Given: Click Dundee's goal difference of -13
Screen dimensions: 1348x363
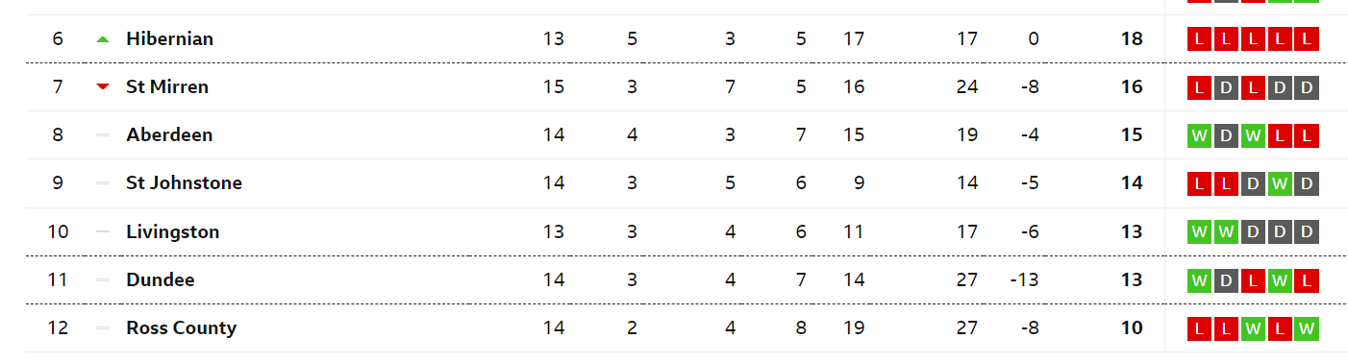Looking at the screenshot, I should (1024, 280).
